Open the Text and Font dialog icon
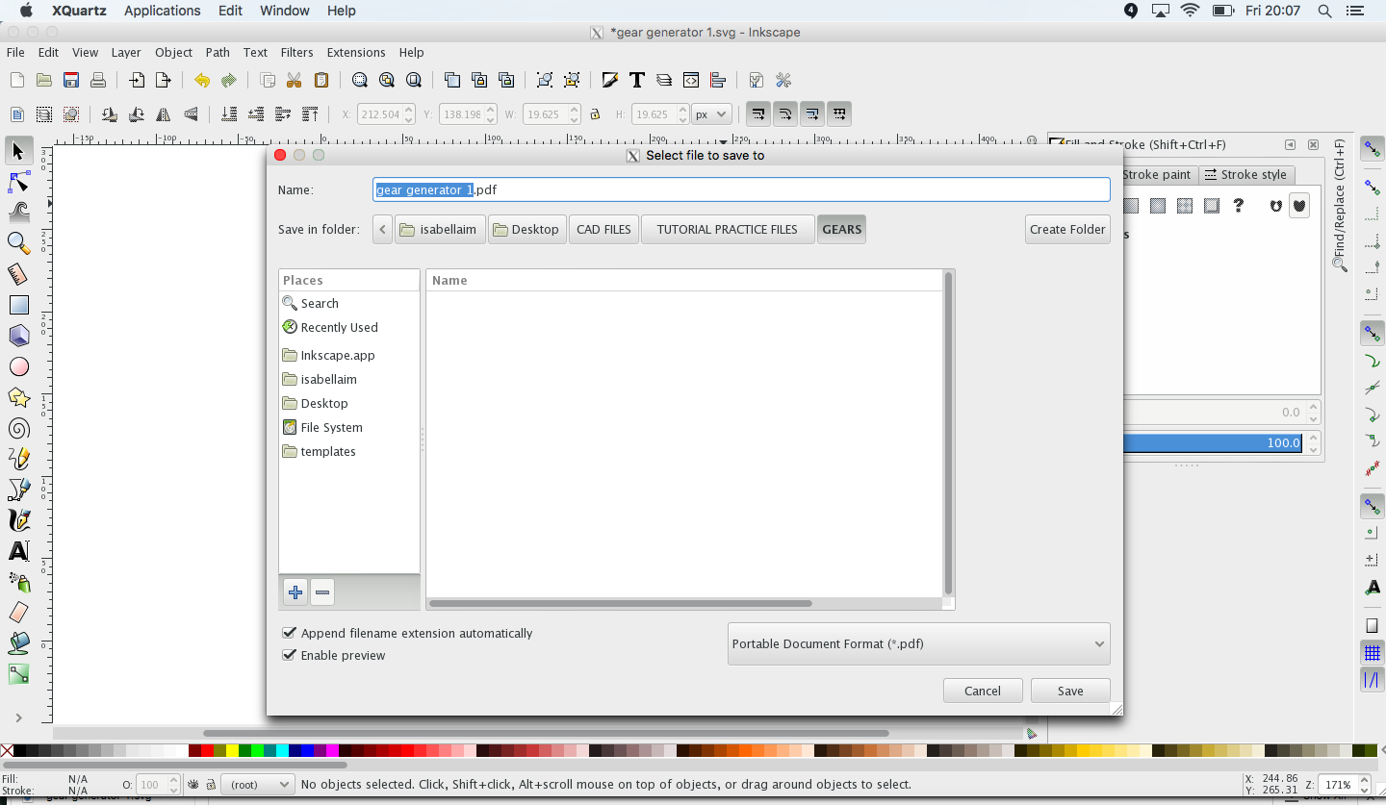This screenshot has height=805, width=1386. click(x=636, y=80)
